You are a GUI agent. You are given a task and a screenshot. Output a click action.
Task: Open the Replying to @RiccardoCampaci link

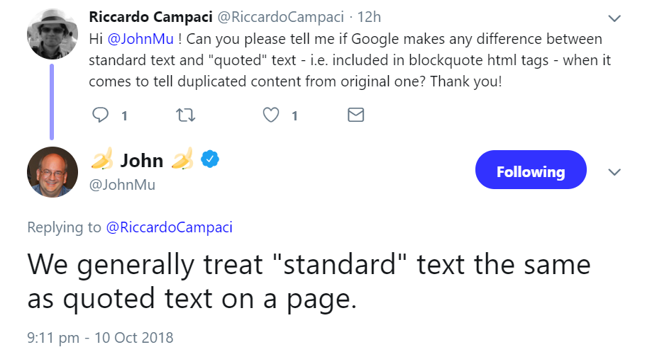click(169, 227)
